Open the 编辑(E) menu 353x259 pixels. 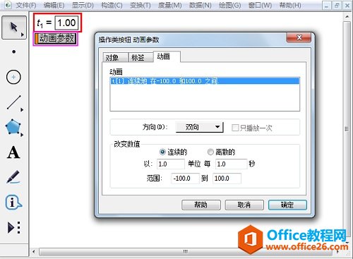tap(54, 5)
